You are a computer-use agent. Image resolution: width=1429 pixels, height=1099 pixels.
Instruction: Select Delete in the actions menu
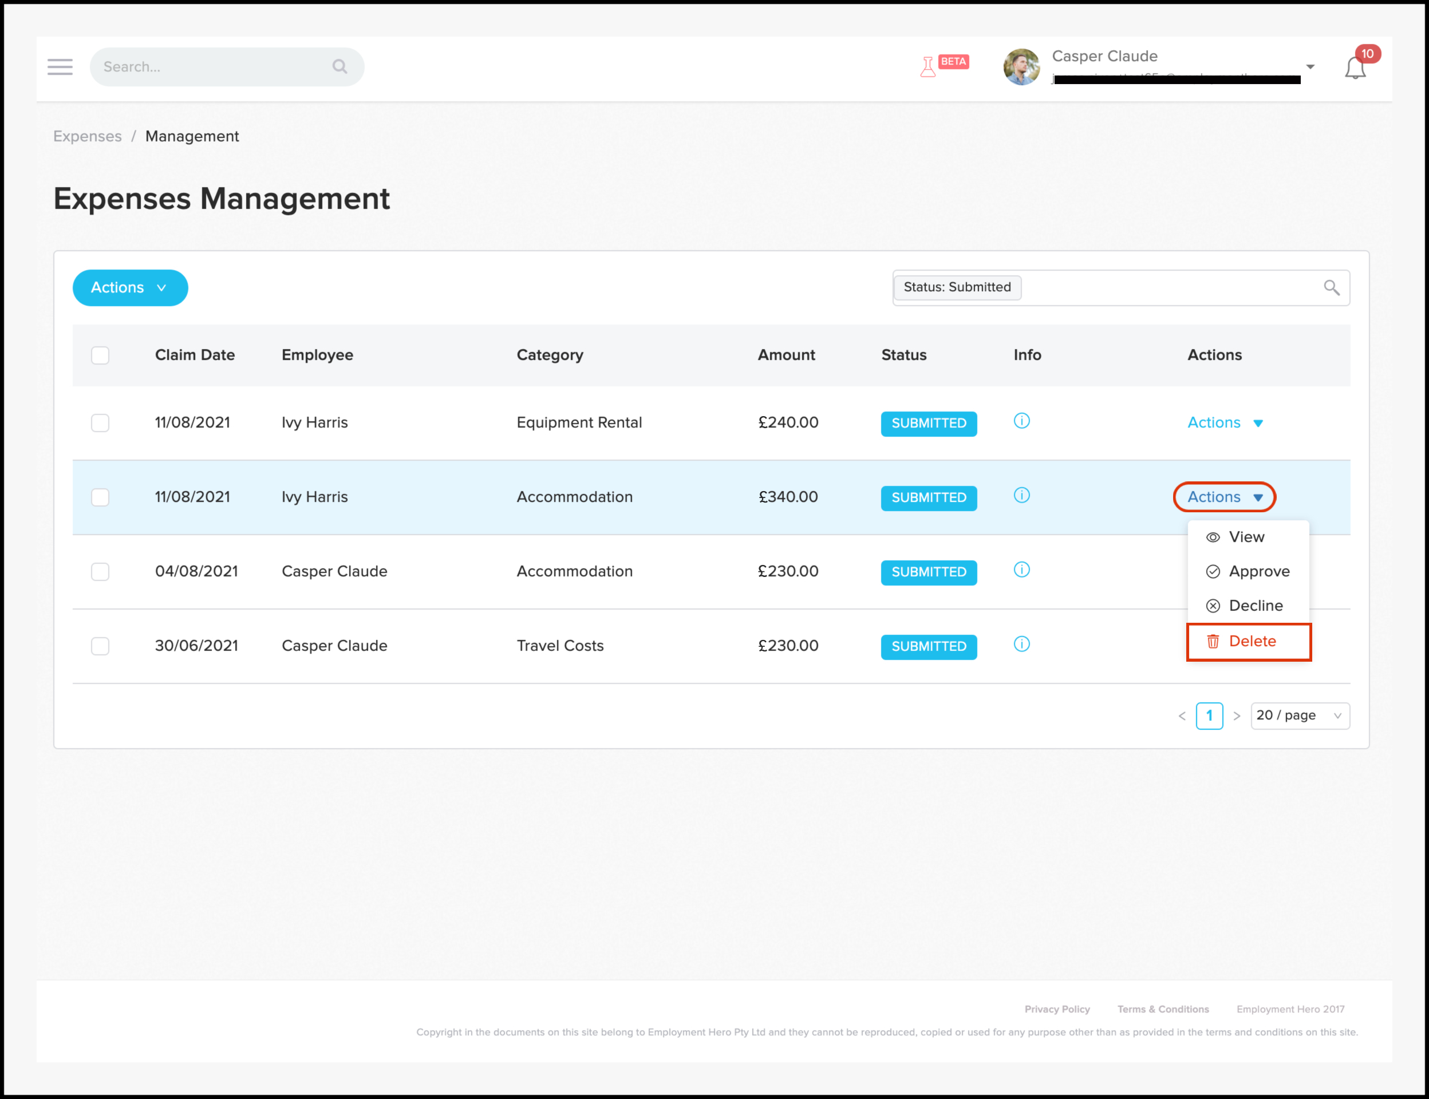[x=1251, y=642]
